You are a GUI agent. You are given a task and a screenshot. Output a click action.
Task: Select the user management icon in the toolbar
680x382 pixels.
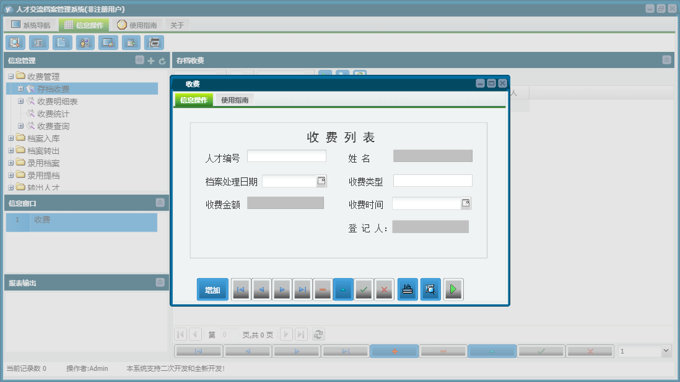click(x=85, y=42)
